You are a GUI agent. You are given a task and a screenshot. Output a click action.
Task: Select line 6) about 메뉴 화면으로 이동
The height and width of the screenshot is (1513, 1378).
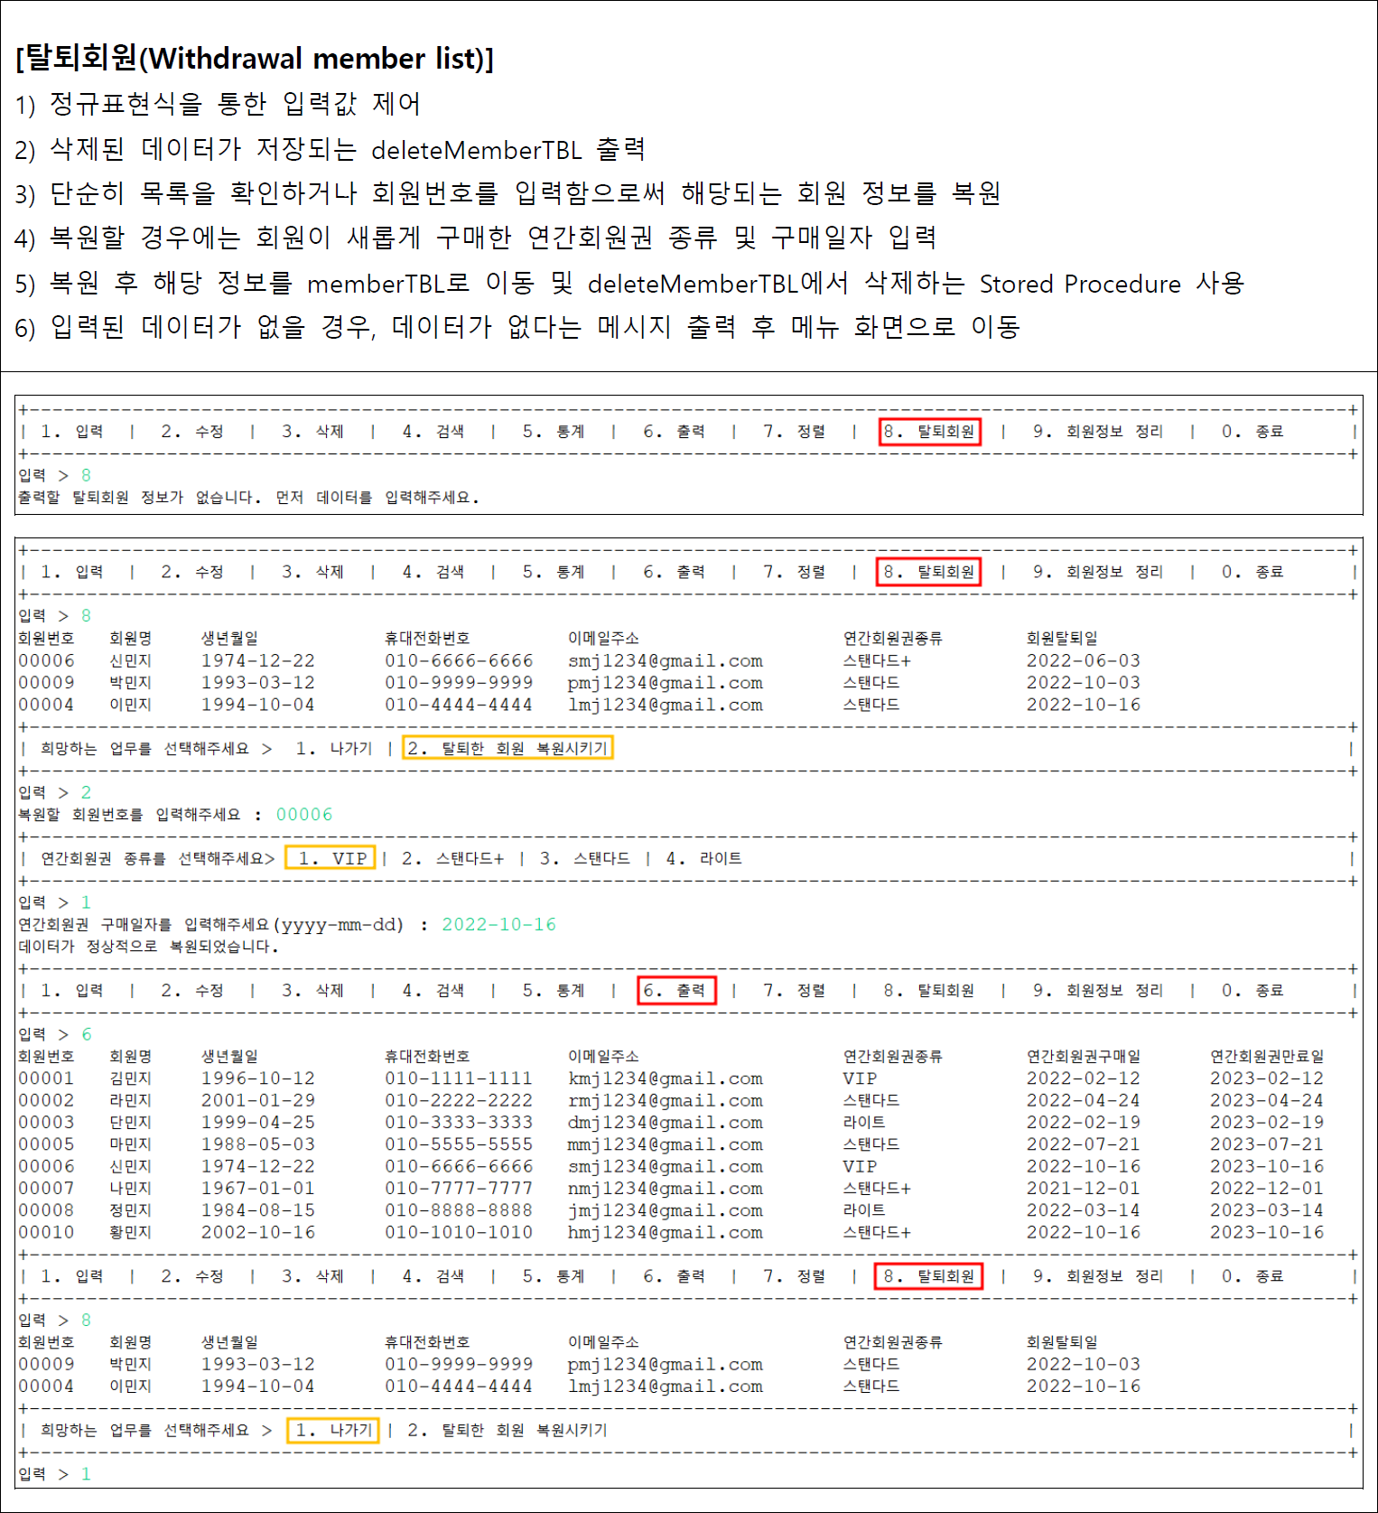[517, 326]
